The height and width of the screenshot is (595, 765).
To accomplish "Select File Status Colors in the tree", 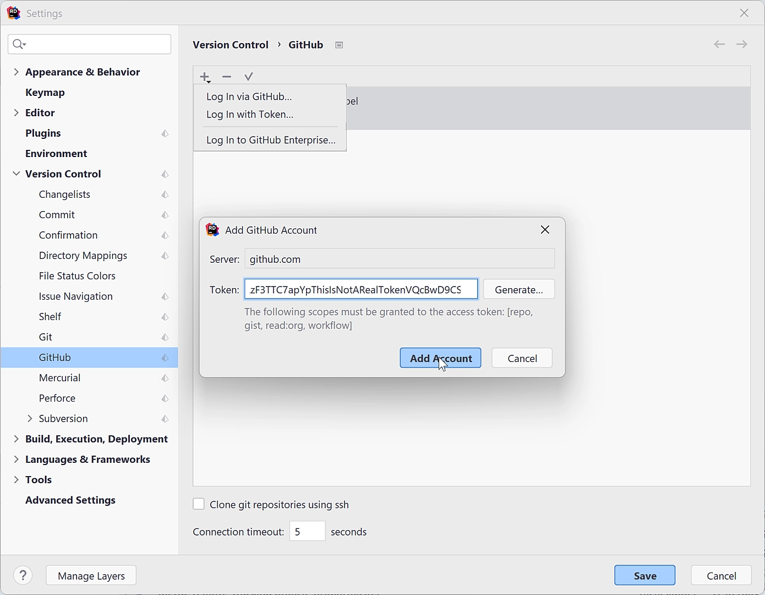I will pyautogui.click(x=77, y=276).
